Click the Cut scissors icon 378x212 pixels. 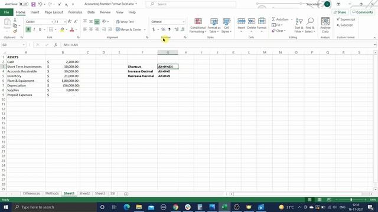tap(15, 20)
